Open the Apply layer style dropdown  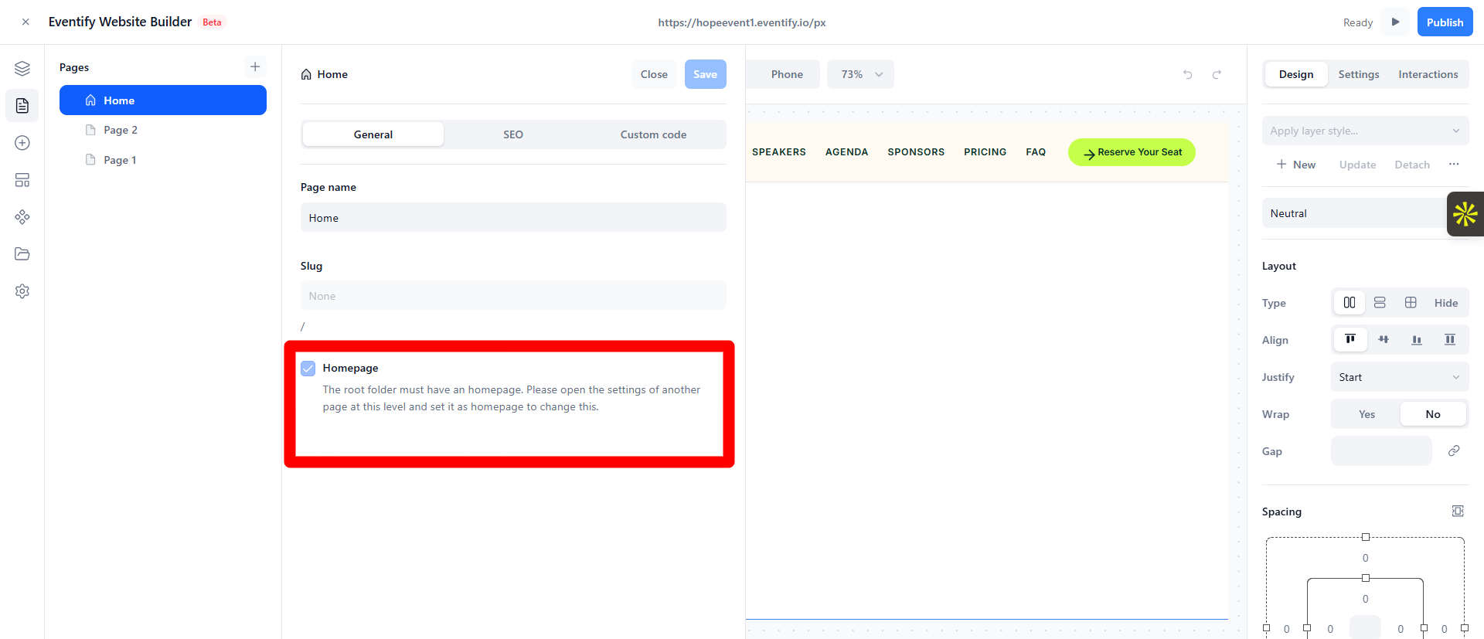pos(1365,131)
